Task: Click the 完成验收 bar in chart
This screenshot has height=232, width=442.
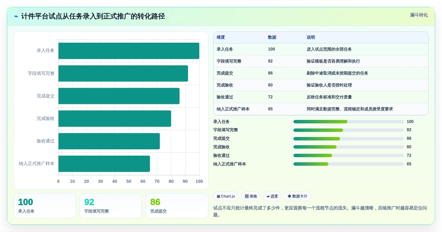Action: pos(115,118)
